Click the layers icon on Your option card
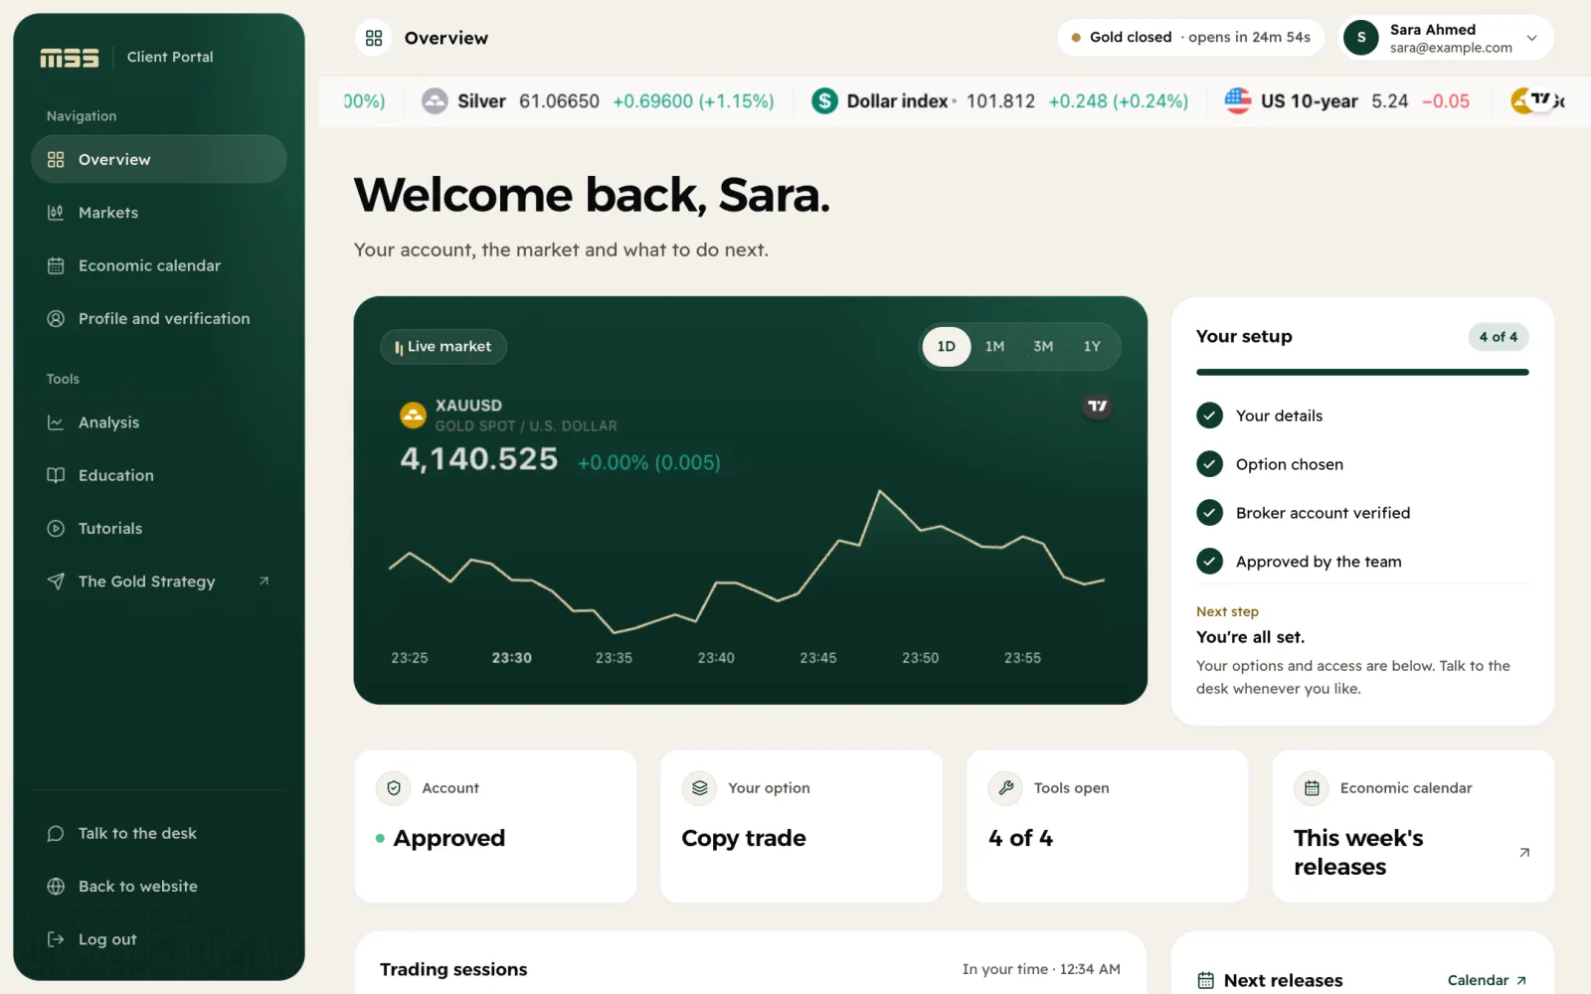The image size is (1591, 994). pos(700,788)
